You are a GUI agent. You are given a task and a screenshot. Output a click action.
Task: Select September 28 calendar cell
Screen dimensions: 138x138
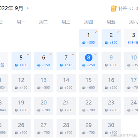[x=66, y=128]
